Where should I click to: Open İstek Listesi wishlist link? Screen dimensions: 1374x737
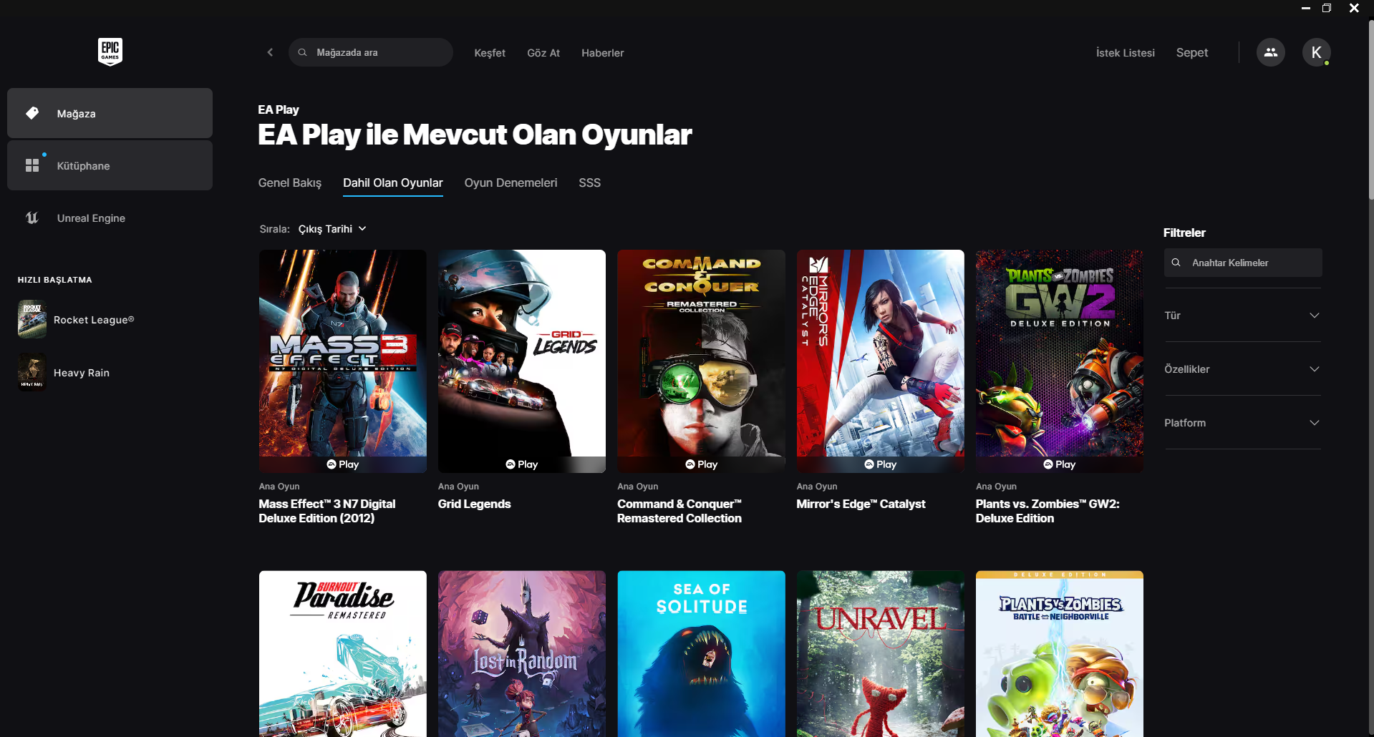coord(1126,53)
